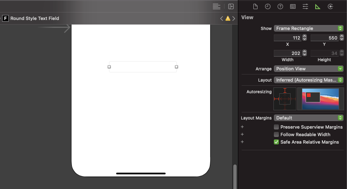Open the History inspector tab
Screen dimensions: 347x189
pos(268,7)
